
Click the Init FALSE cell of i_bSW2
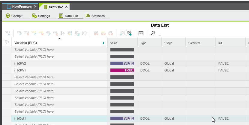[x=230, y=63]
